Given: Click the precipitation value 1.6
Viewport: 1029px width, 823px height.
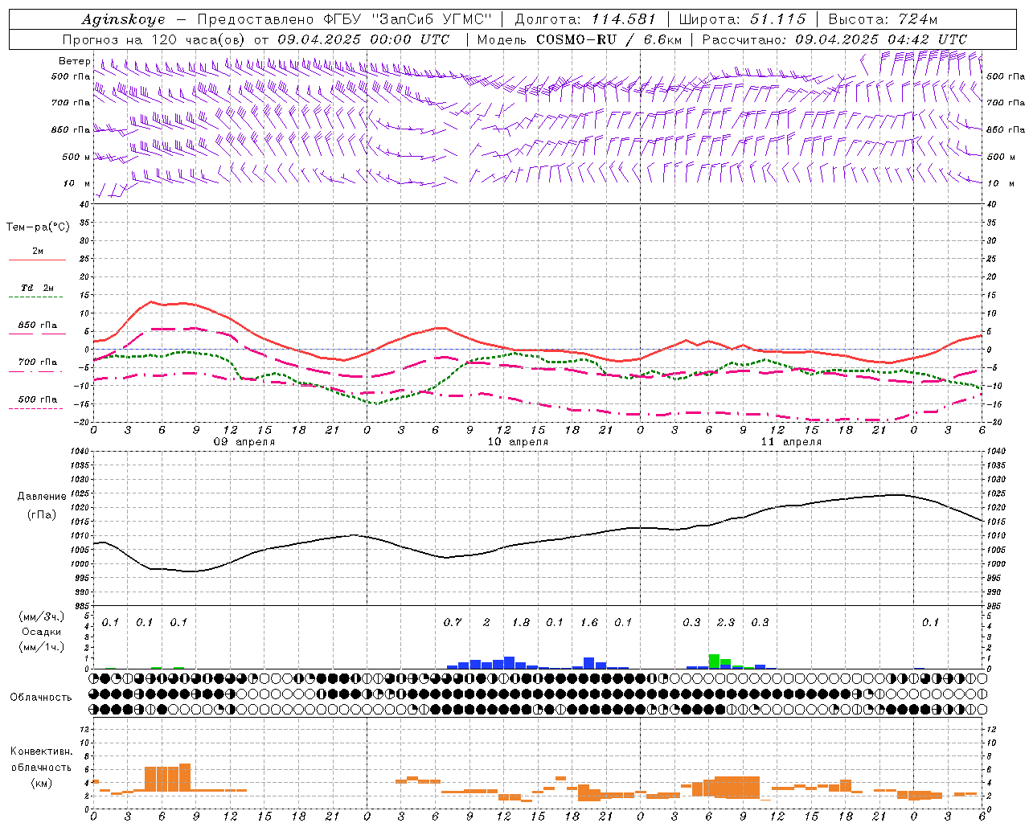Looking at the screenshot, I should (x=589, y=623).
